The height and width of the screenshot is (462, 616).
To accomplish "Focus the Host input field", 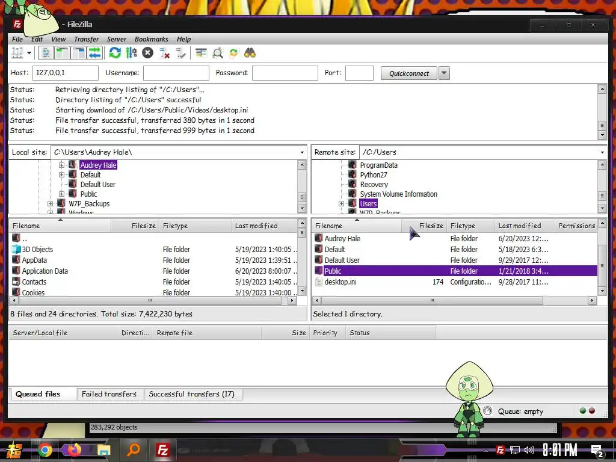I will tap(65, 73).
